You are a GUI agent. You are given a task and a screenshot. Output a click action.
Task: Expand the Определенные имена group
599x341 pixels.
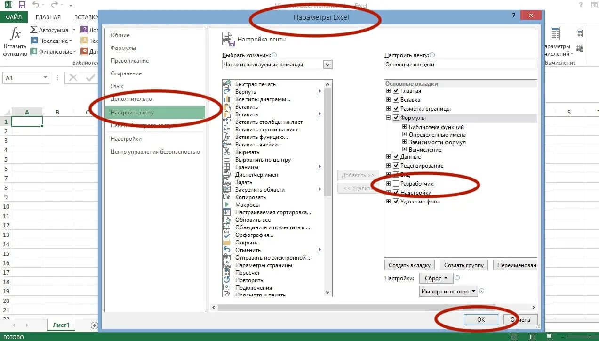coord(405,134)
